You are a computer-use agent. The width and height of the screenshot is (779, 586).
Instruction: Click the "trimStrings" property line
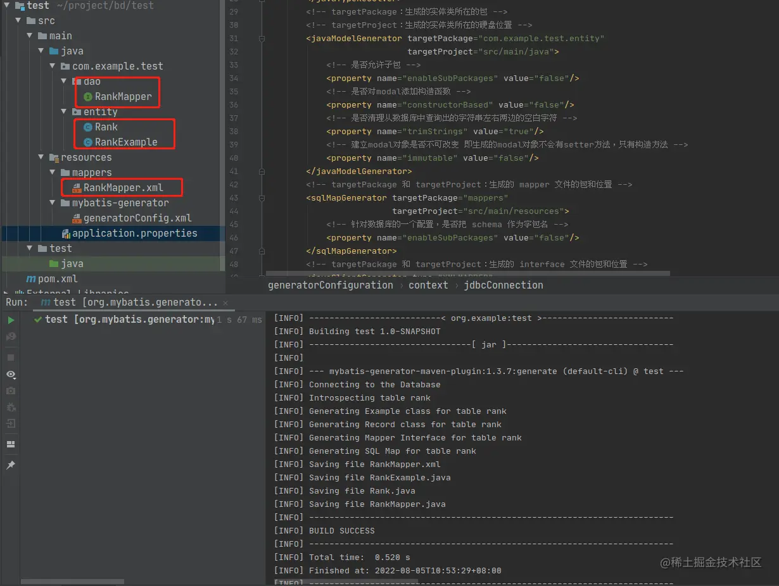pyautogui.click(x=435, y=131)
